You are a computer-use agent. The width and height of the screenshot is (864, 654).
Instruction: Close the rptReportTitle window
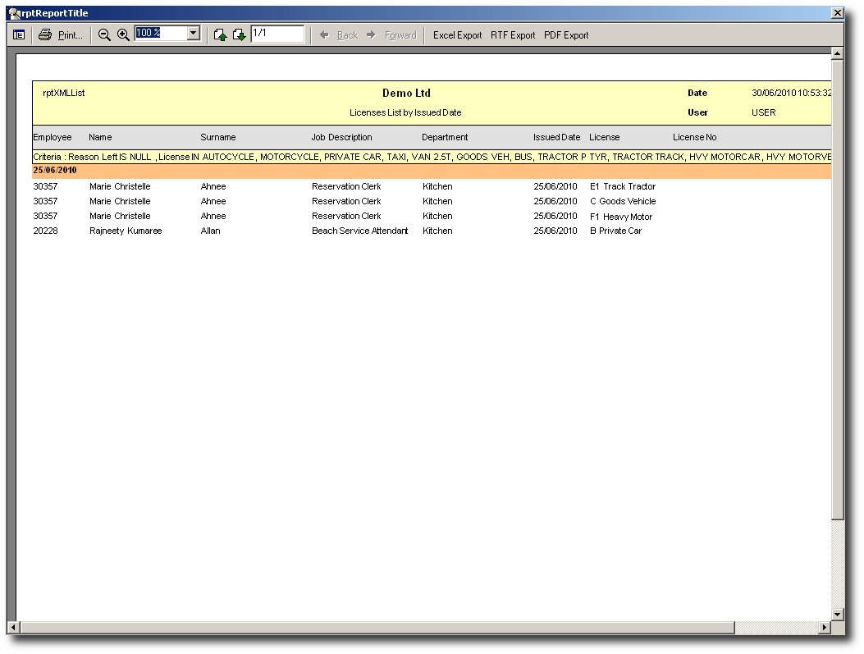[x=837, y=13]
